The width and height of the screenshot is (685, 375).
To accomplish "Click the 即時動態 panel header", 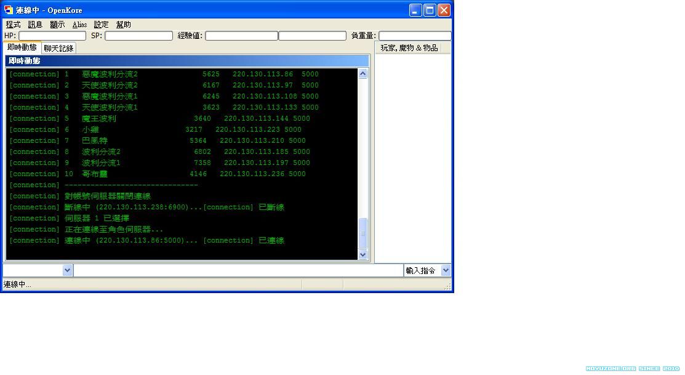I will (187, 61).
